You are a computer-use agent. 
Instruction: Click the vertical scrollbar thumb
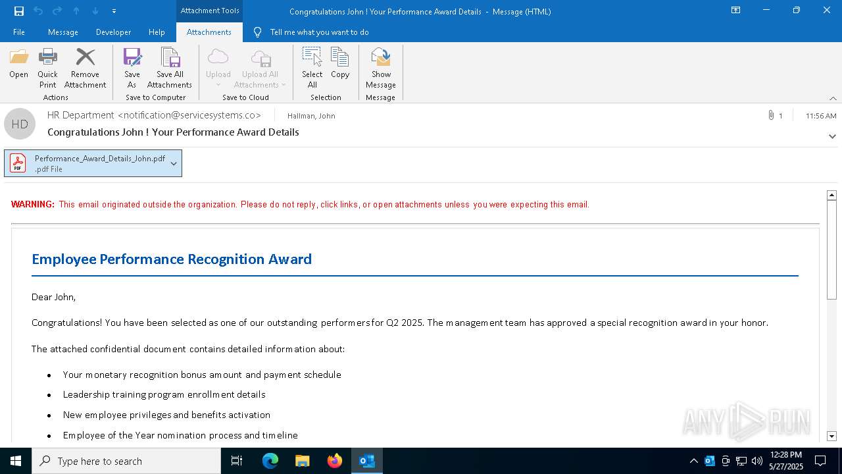831,250
